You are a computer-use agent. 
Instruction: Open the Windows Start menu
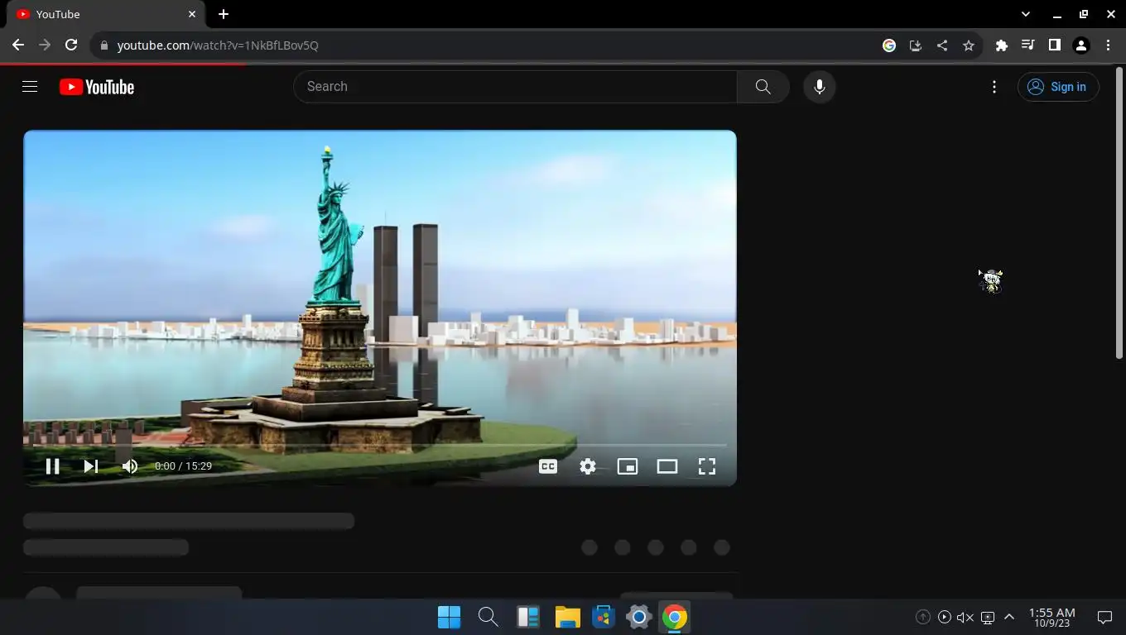point(449,617)
